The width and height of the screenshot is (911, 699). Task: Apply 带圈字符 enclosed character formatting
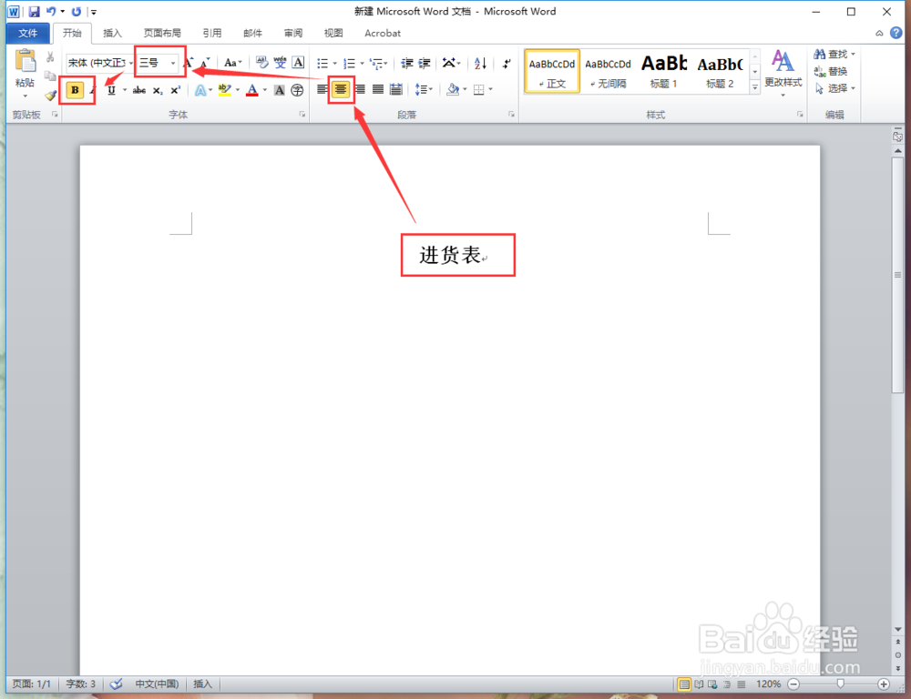(298, 90)
